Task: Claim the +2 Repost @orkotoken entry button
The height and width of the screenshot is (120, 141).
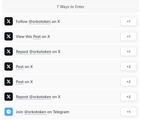Action: coord(128,97)
